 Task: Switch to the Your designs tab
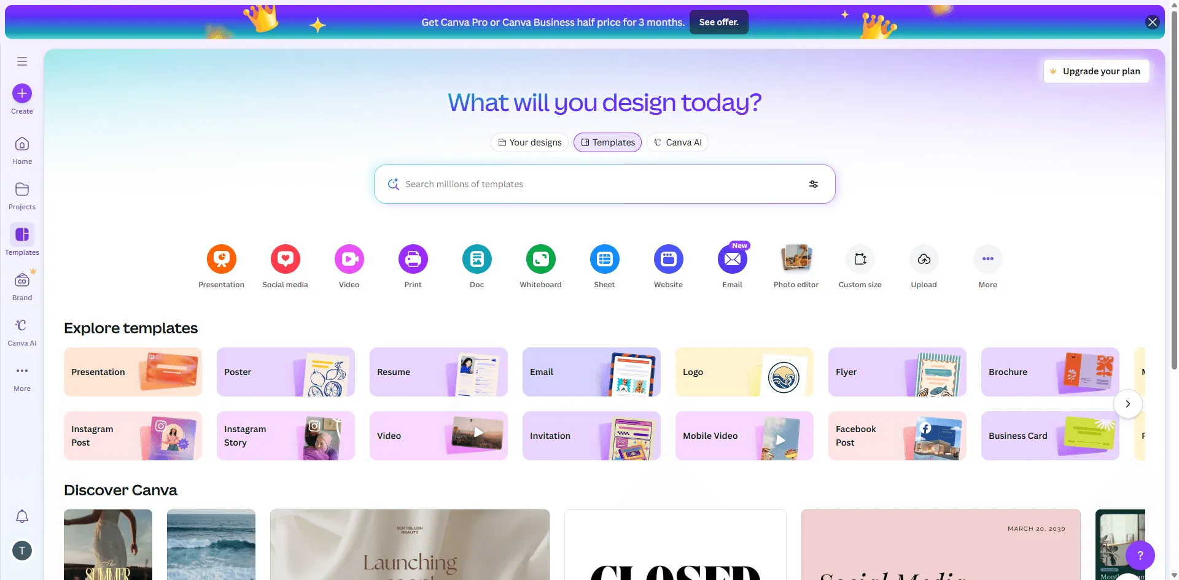[x=529, y=142]
